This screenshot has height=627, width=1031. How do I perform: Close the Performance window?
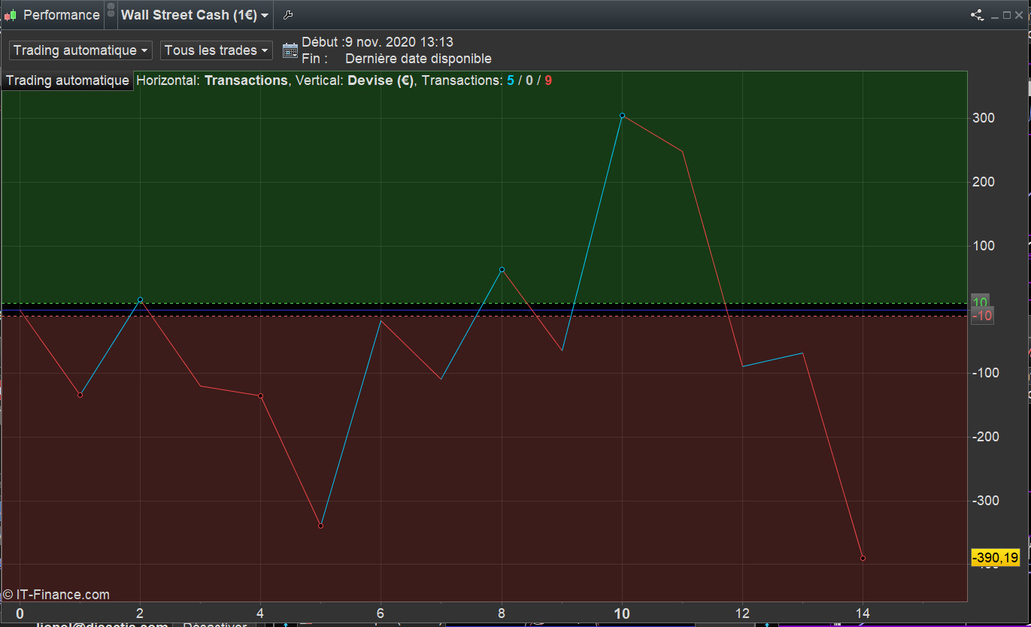[x=1019, y=15]
